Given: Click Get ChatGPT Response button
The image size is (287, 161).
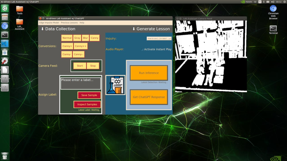Looking at the screenshot, I should (149, 97).
